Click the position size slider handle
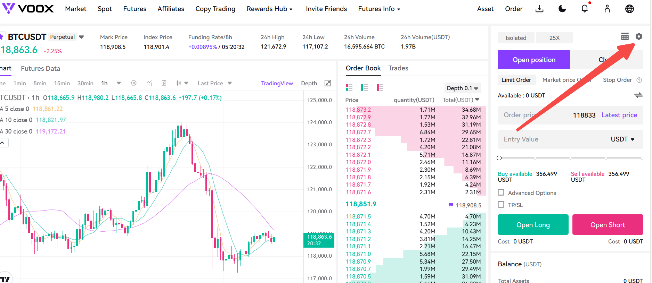This screenshot has height=283, width=652. click(x=499, y=158)
